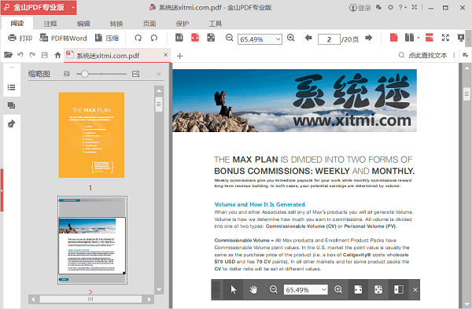Viewport: 472px width, 309px height.
Task: Go to home page icon
Action: (x=57, y=55)
